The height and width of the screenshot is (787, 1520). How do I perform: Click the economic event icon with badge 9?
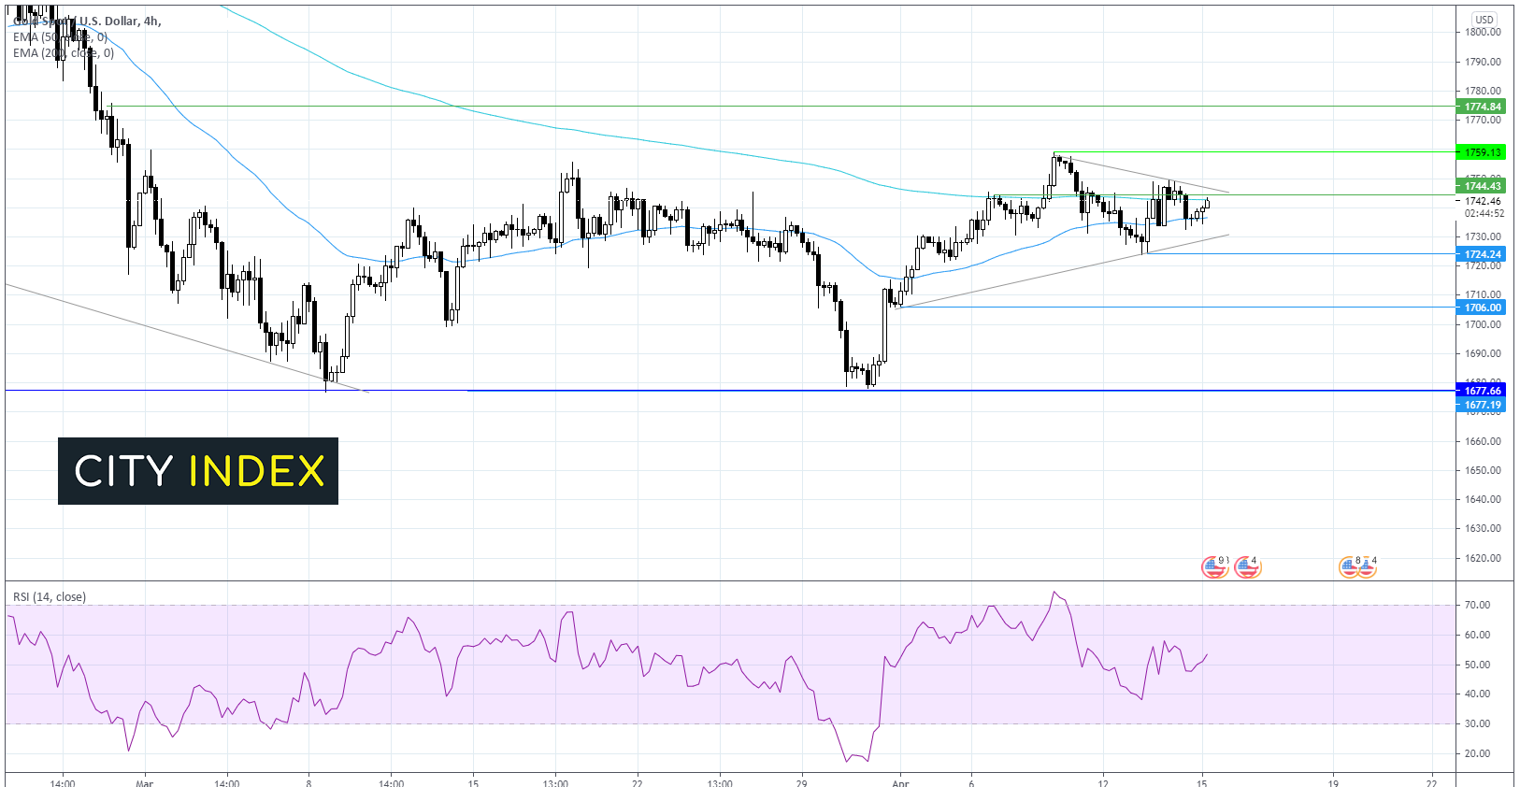point(1213,566)
